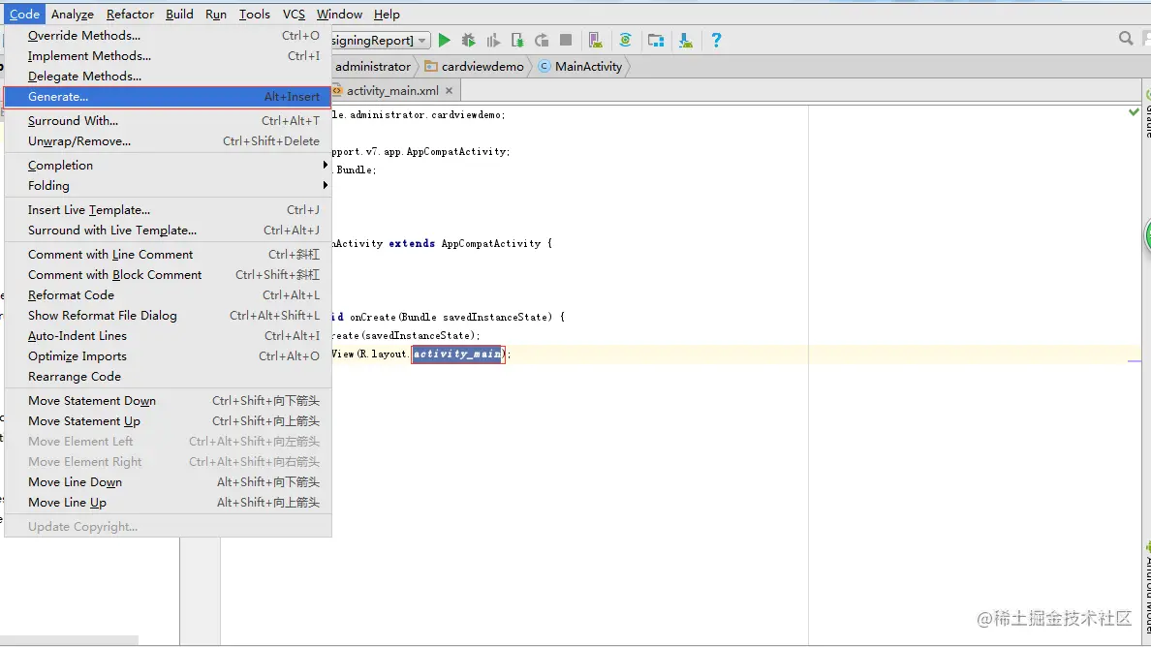Open the SDK Manager download icon
Image resolution: width=1151 pixels, height=647 pixels.
(686, 41)
